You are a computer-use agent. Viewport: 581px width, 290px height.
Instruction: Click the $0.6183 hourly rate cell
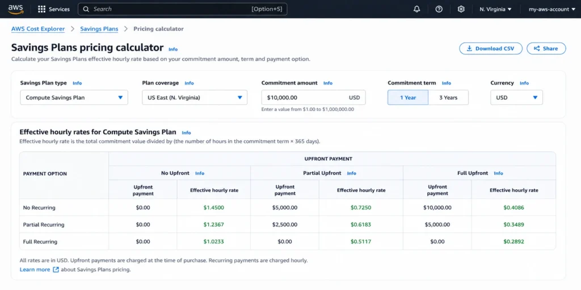[x=361, y=225]
